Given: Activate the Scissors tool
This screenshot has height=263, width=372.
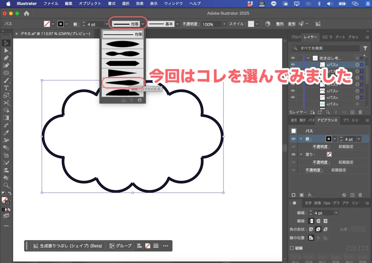Looking at the screenshot, I should [6, 103].
